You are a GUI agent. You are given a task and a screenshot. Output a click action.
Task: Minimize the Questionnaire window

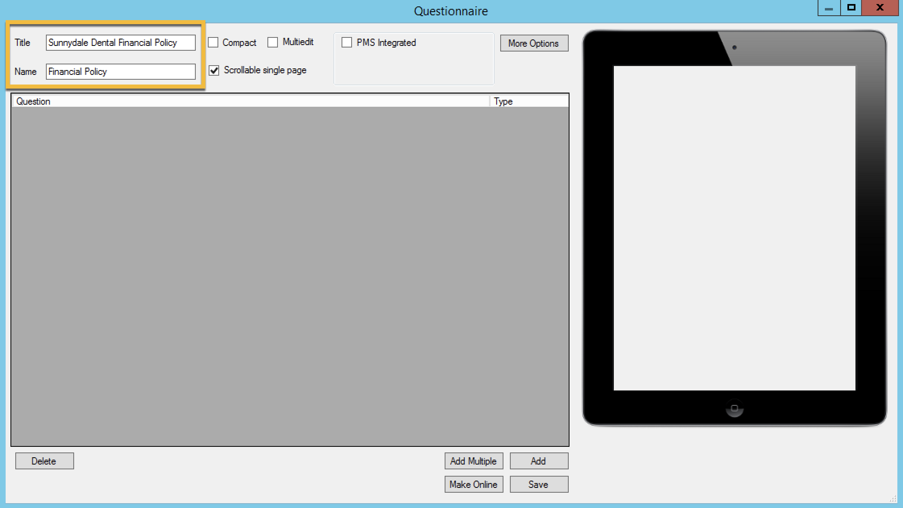point(829,8)
